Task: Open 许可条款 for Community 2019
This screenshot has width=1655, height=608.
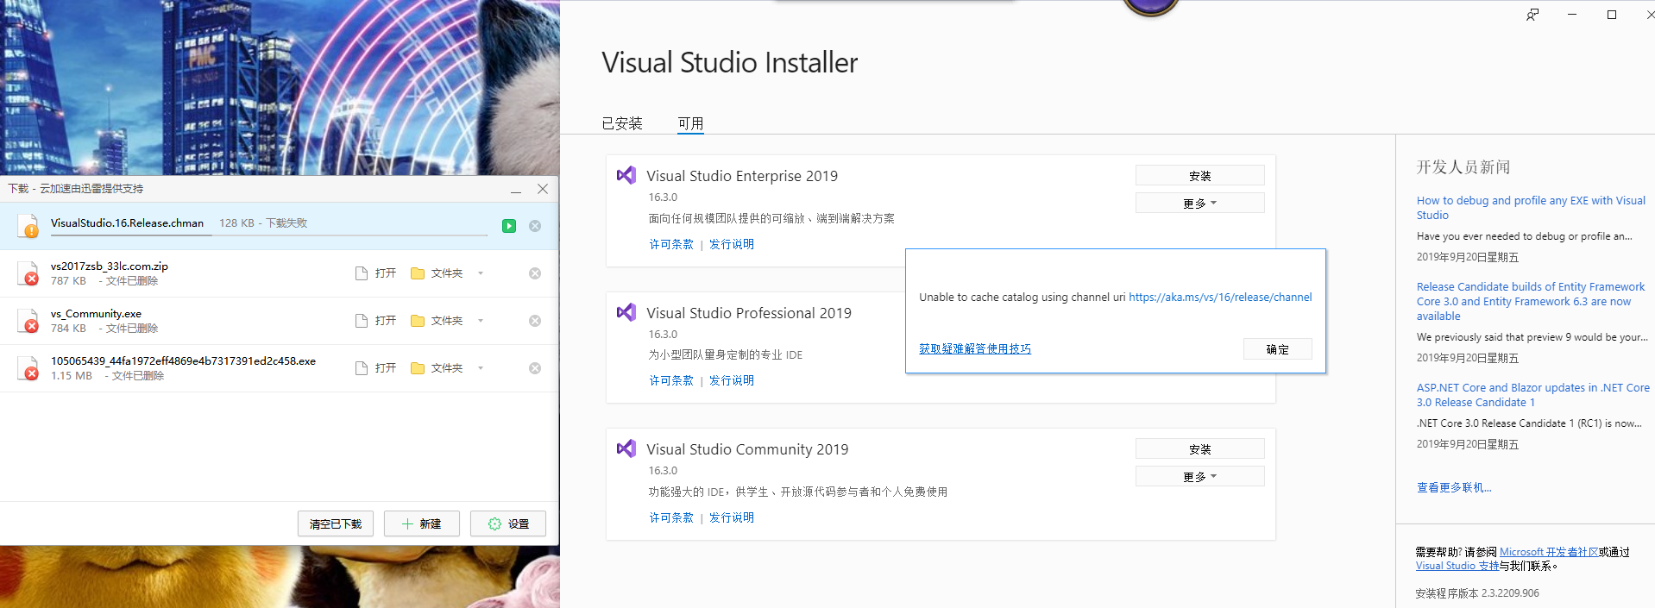Action: point(671,517)
